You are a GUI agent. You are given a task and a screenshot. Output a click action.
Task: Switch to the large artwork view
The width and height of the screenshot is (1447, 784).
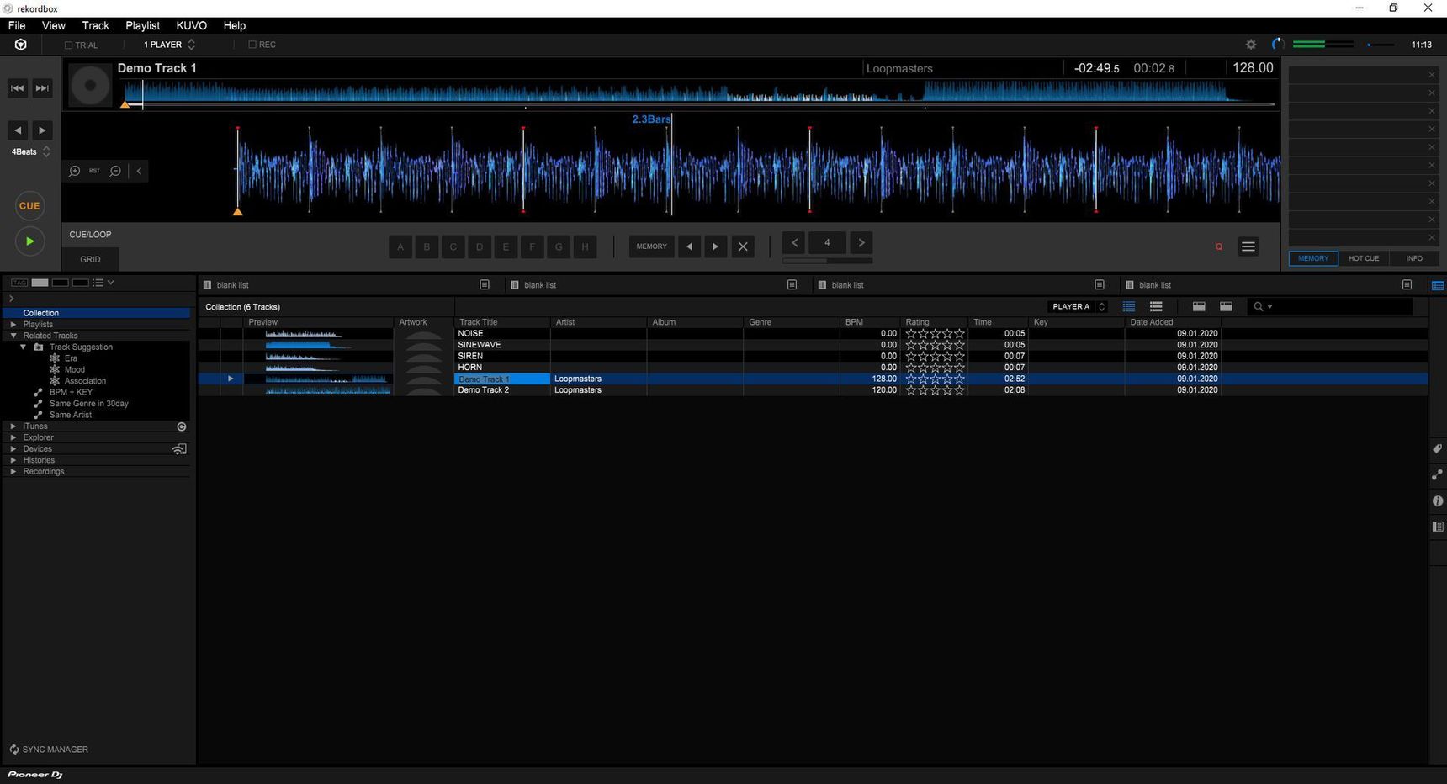pos(1226,307)
